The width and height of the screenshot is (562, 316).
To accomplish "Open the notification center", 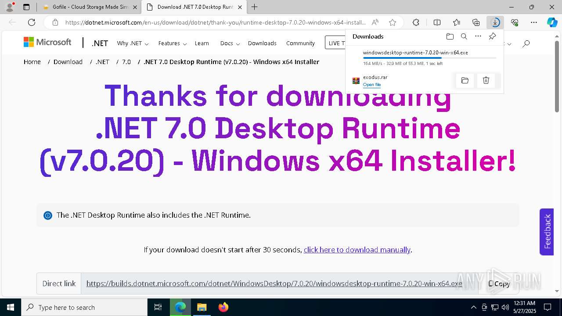I will pos(548,307).
